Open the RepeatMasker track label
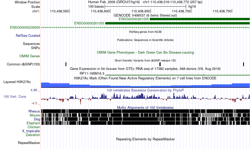This screenshot has height=149, width=250. pos(29,143)
